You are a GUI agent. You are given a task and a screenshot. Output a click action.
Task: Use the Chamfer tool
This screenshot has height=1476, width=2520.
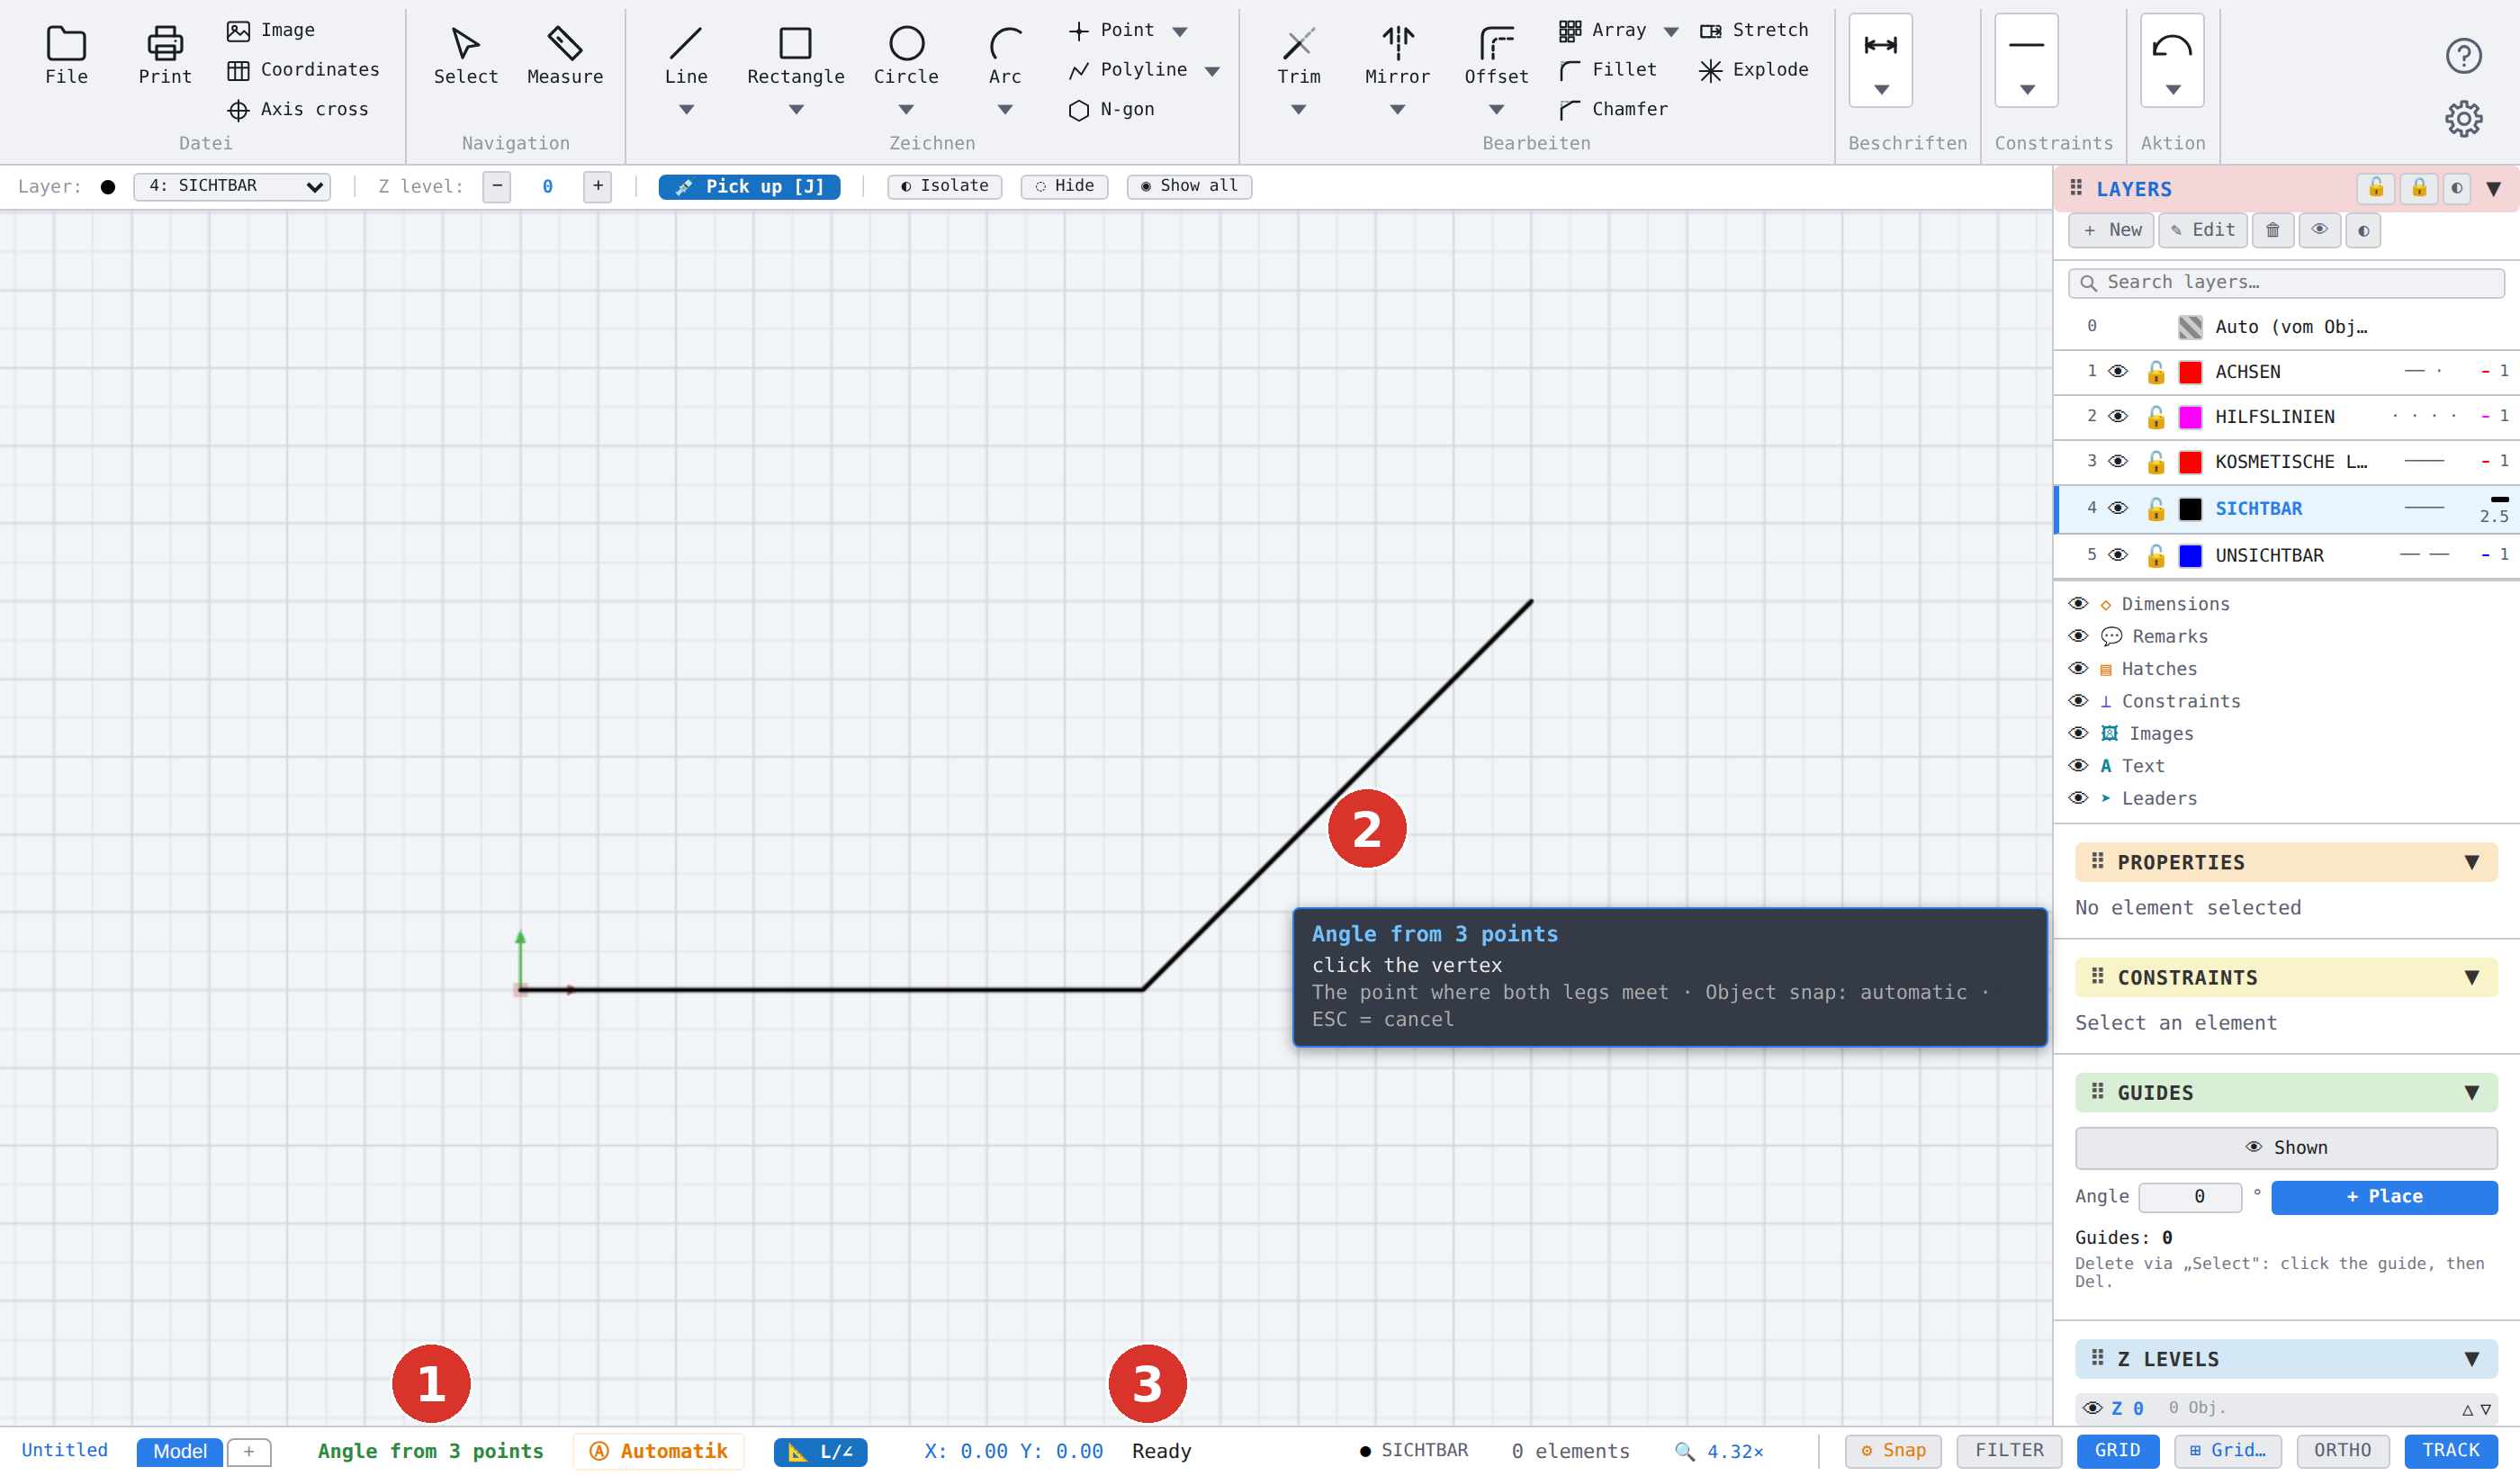pyautogui.click(x=1613, y=109)
